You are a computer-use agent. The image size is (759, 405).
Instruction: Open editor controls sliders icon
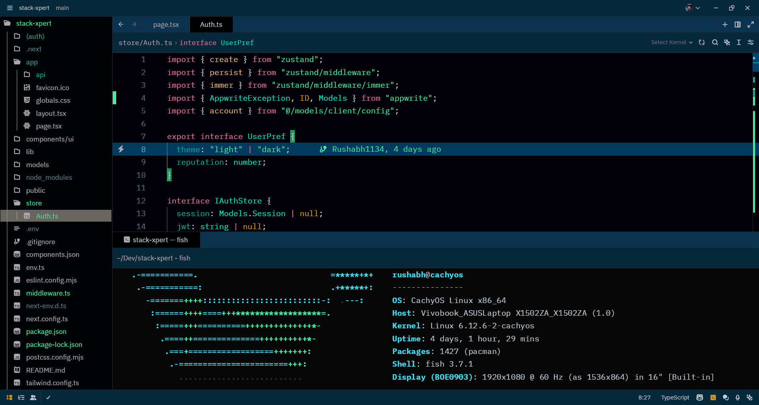tap(751, 42)
